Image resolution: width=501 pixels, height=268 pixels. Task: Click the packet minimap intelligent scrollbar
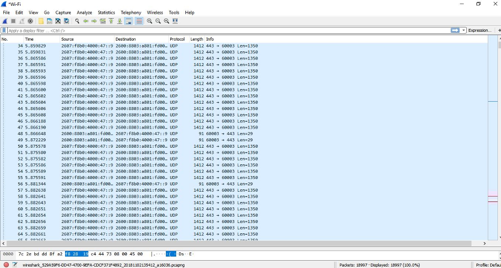point(493,137)
